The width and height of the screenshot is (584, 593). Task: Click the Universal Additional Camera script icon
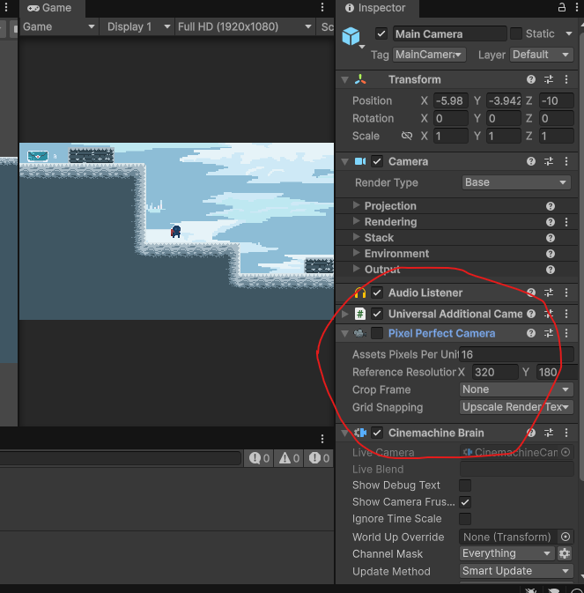(x=360, y=314)
